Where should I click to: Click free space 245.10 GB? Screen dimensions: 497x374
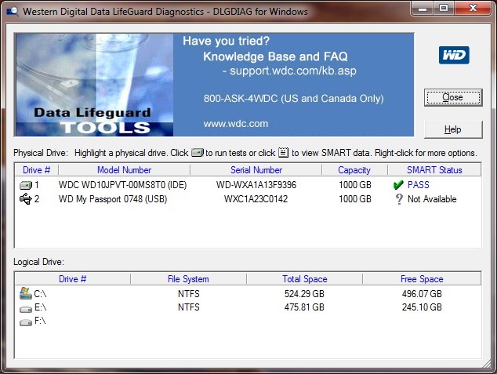click(422, 307)
